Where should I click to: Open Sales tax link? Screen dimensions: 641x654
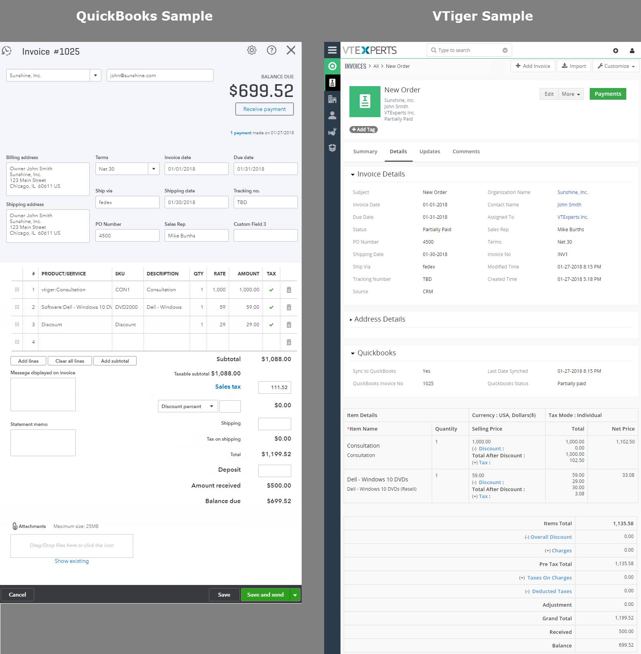[228, 387]
